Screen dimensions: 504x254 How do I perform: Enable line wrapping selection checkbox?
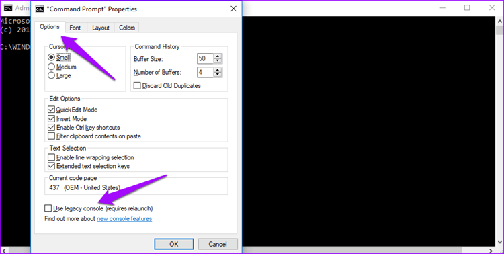[x=51, y=157]
